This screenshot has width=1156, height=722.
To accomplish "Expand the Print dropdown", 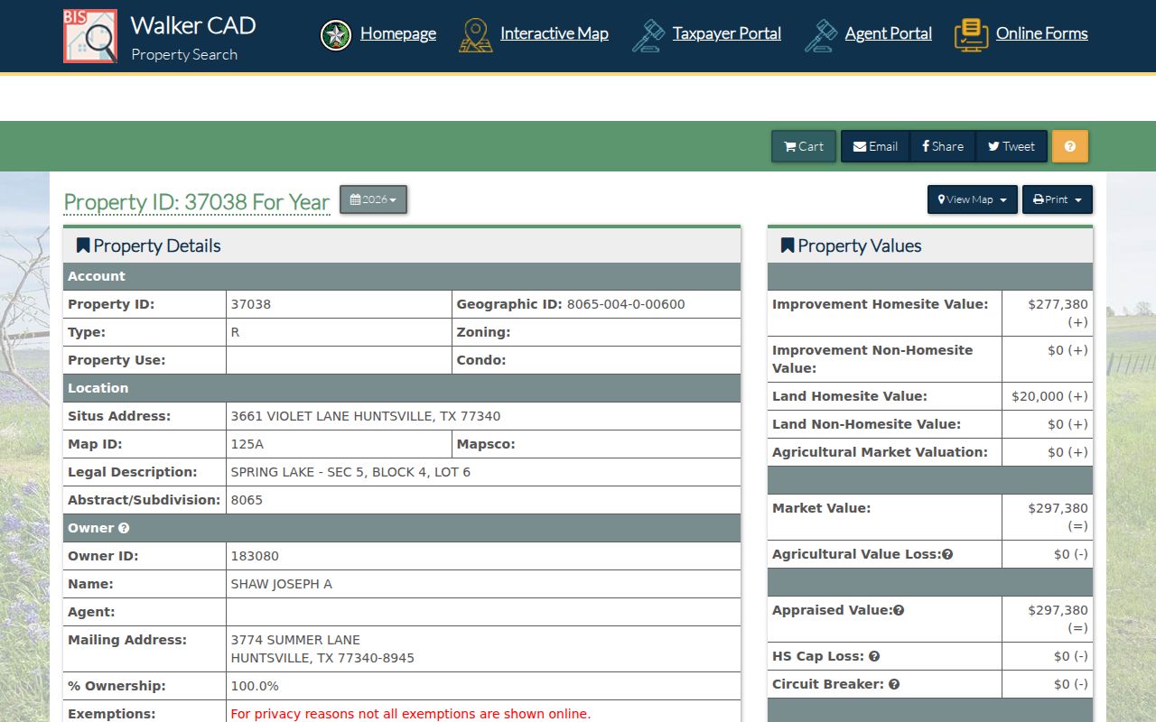I will tap(1058, 199).
